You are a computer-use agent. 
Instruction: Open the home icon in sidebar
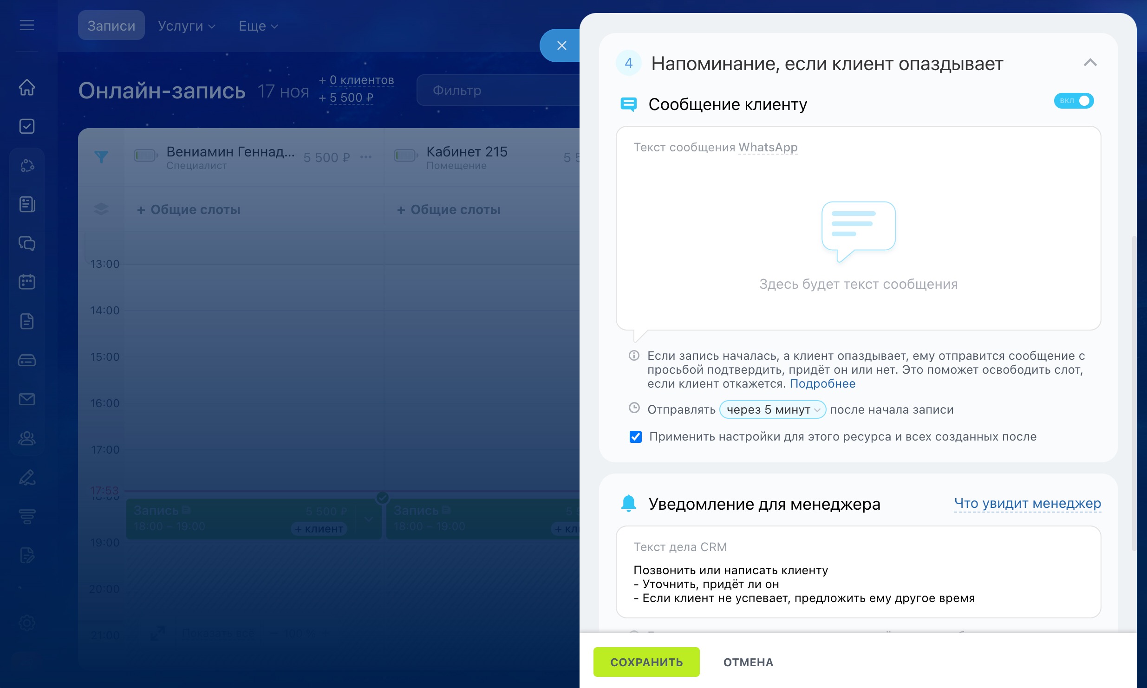[27, 87]
